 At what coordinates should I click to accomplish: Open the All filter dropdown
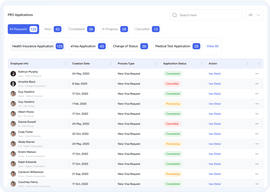pyautogui.click(x=254, y=15)
